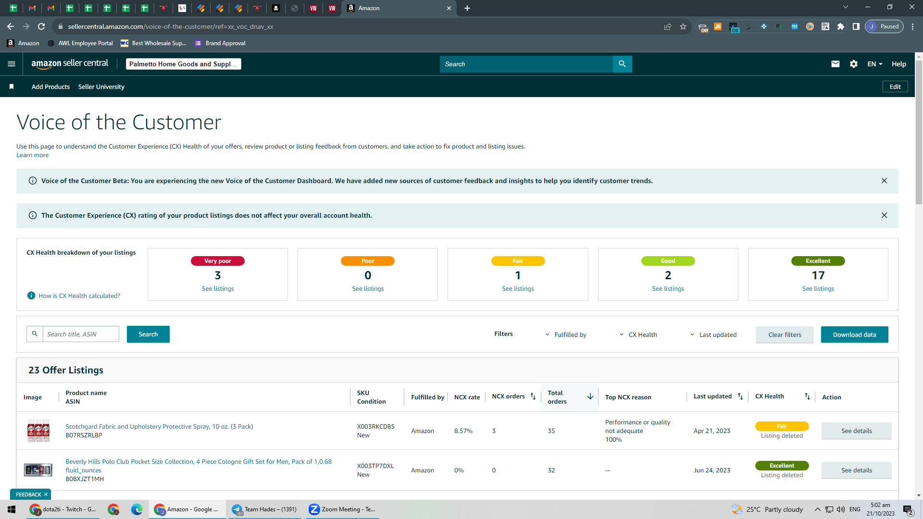See listings under Very poor
Image resolution: width=923 pixels, height=519 pixels.
218,288
